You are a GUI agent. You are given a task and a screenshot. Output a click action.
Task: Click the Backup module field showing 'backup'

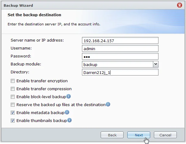(117, 64)
